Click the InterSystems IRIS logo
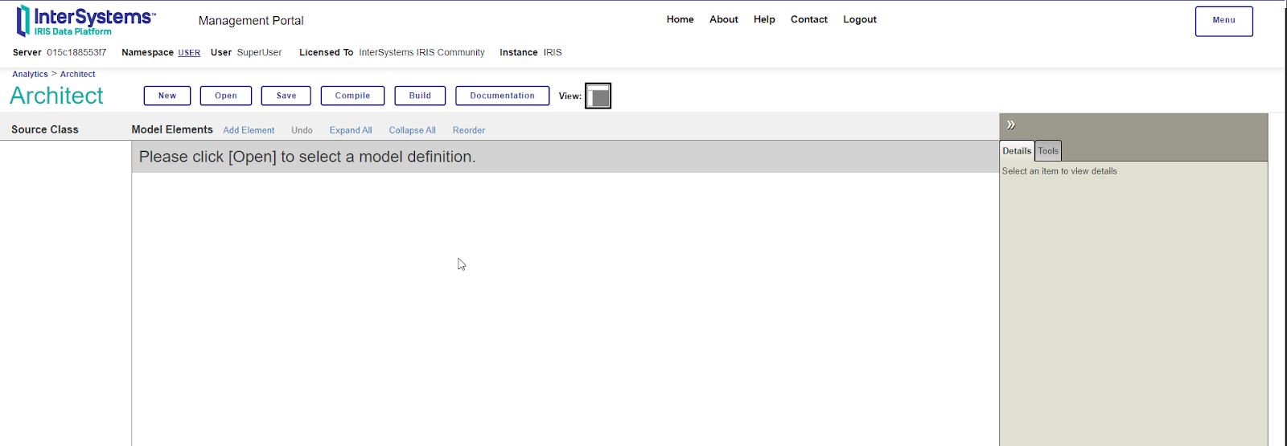Screen dimensions: 1287x446 tap(84, 22)
